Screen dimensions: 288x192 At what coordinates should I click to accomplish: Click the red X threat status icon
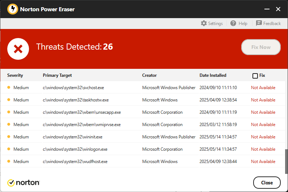(18, 49)
